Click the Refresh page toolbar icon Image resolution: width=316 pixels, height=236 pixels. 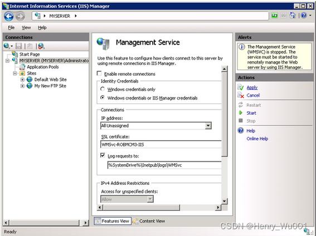coord(275,16)
